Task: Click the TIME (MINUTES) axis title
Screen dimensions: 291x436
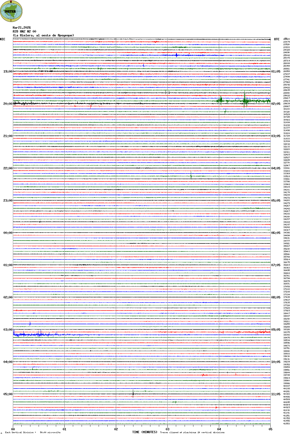Action: (145, 432)
